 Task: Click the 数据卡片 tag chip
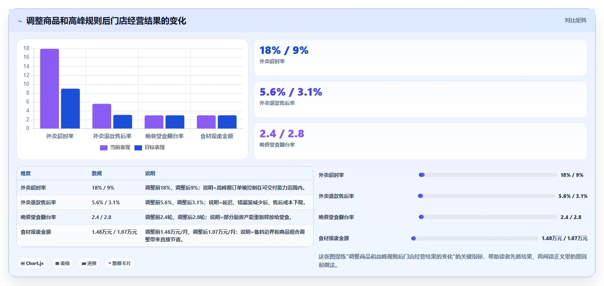(120, 263)
